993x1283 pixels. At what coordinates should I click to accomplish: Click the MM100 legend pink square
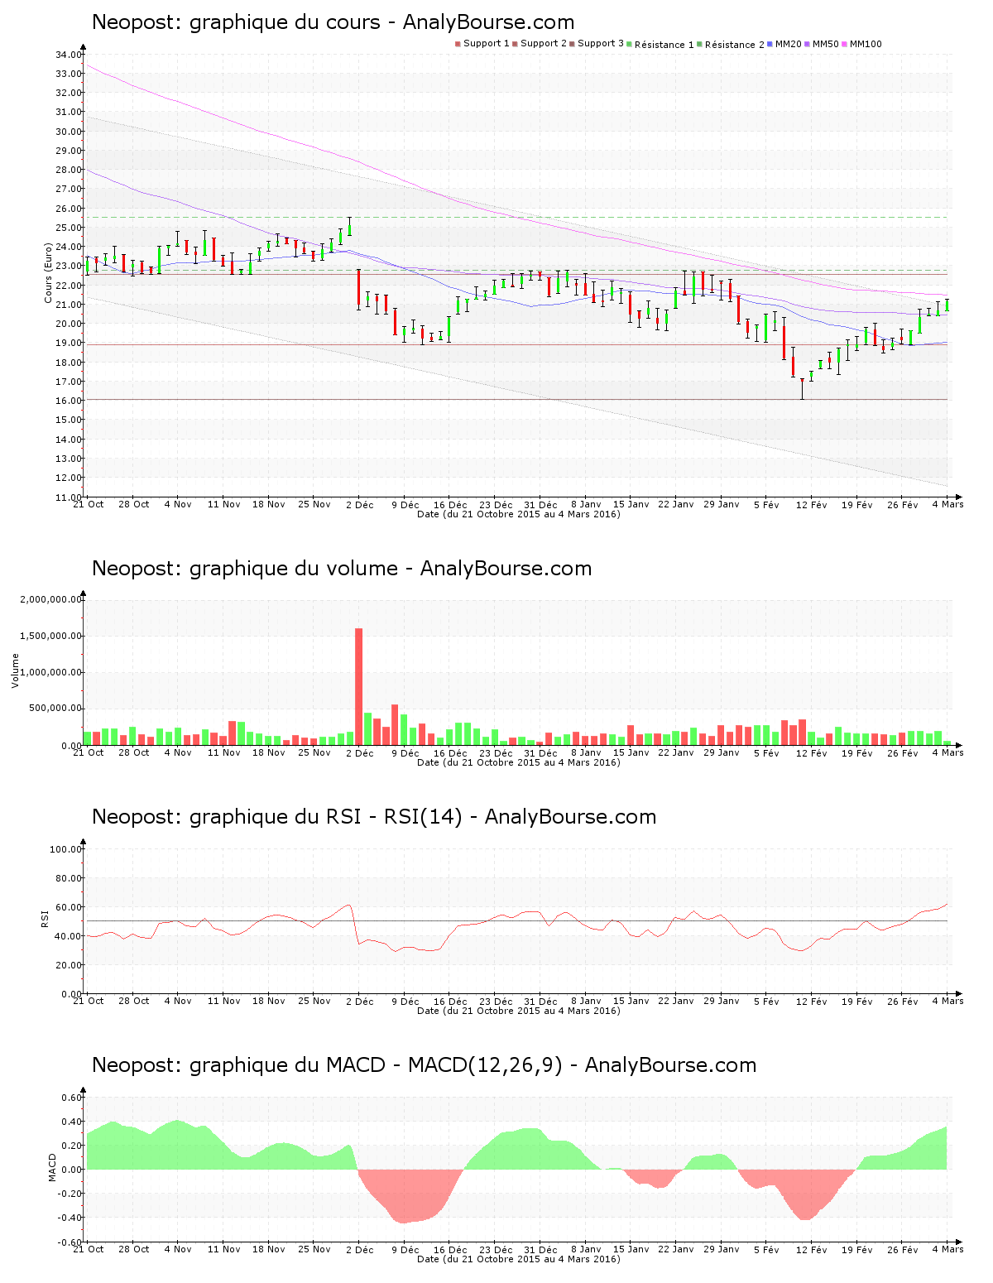click(845, 44)
